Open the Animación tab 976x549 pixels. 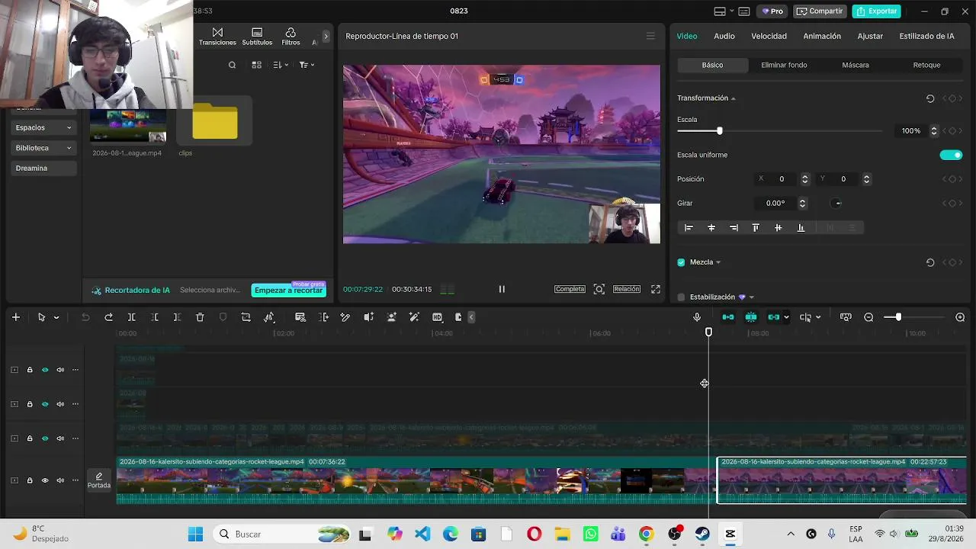coord(822,36)
